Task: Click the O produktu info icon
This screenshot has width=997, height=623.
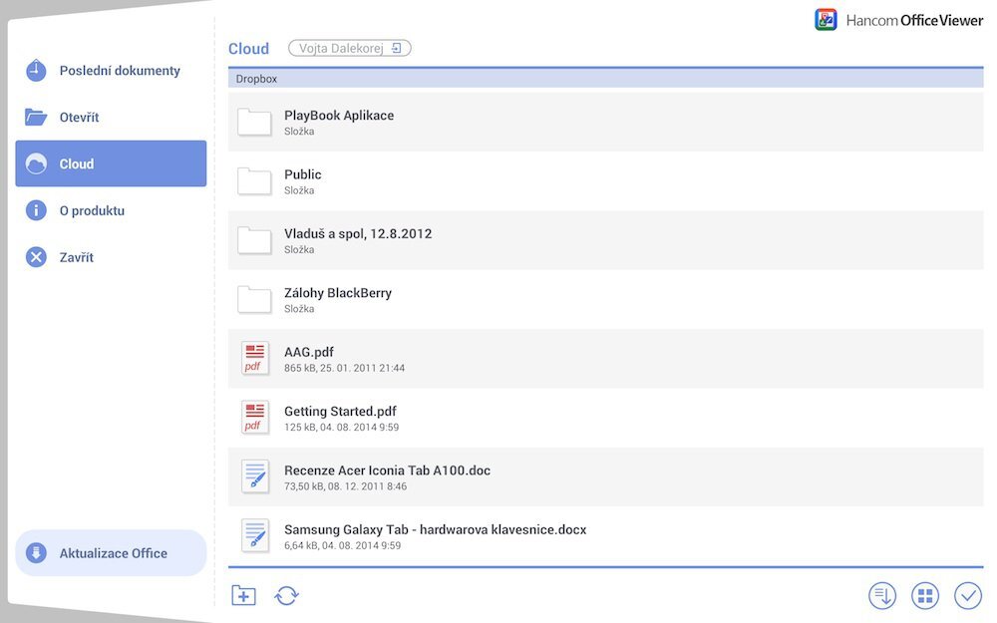Action: (x=36, y=210)
